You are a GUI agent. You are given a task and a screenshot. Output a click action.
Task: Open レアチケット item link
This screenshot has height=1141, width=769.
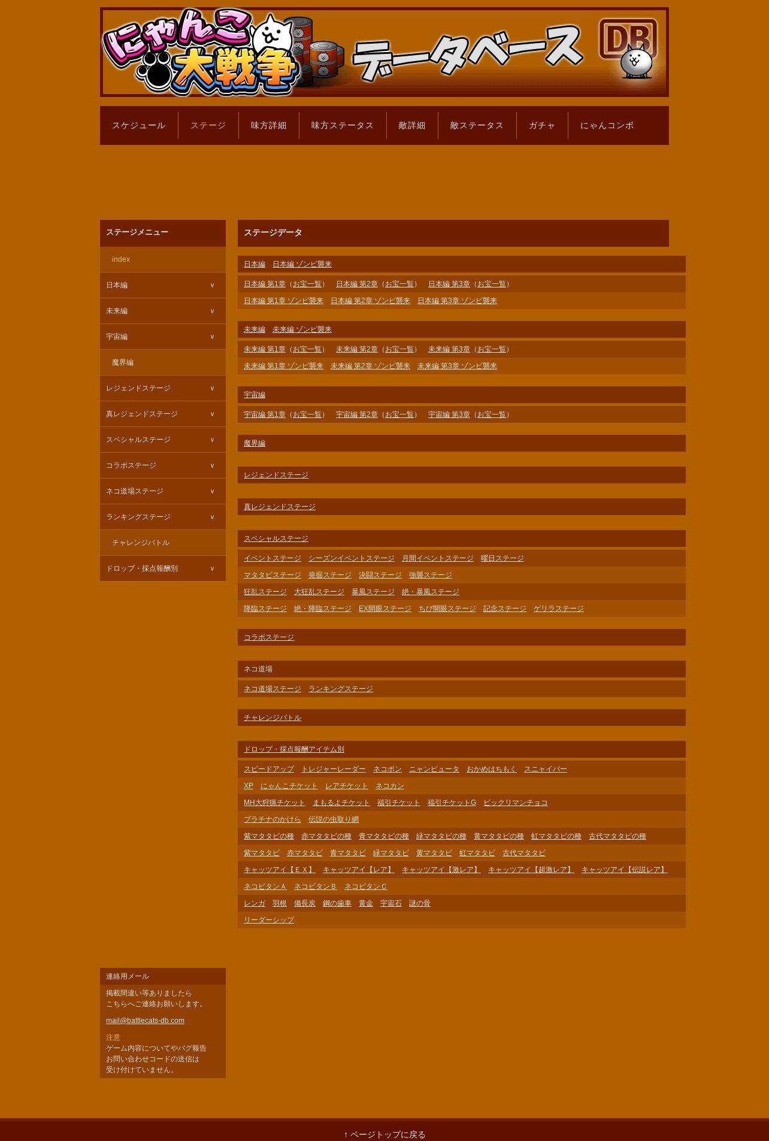coord(347,786)
